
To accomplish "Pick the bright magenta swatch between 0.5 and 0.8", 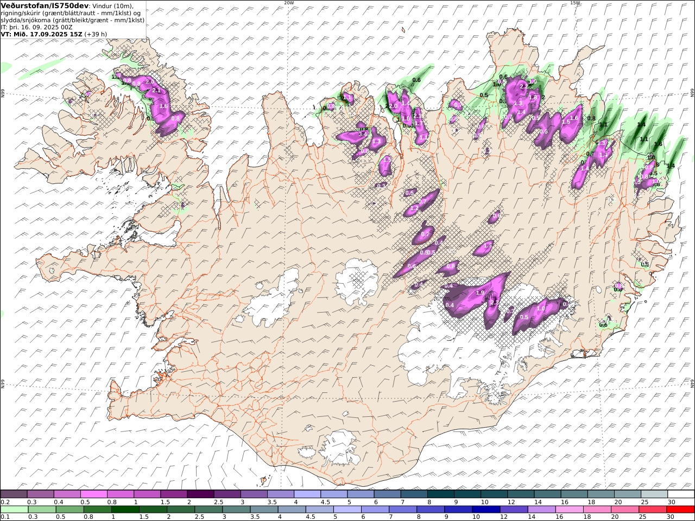I will tap(94, 494).
